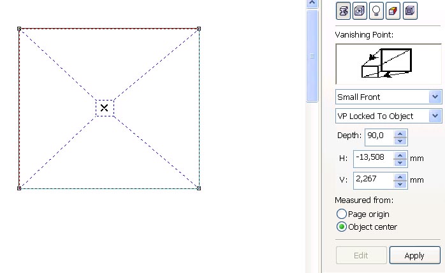This screenshot has height=273, width=445.
Task: Click the Apply button
Action: pos(414,255)
